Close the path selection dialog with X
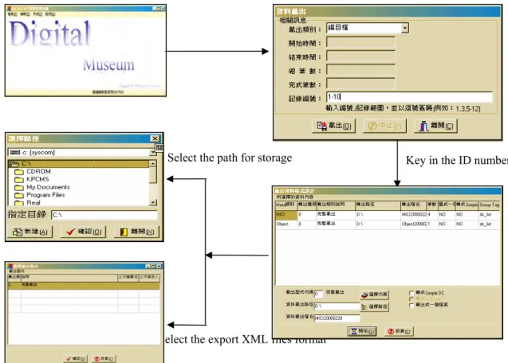 tap(156, 139)
